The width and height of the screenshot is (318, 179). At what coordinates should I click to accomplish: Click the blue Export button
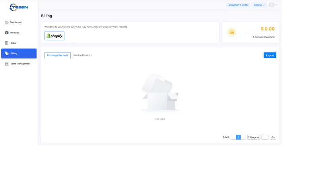[x=270, y=55]
